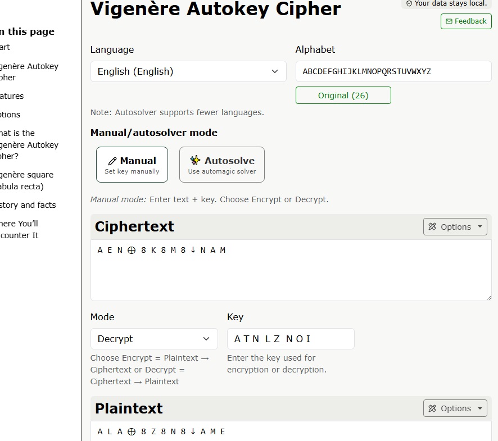498x441 pixels.
Task: Click the 'Mode' field label
Action: click(x=102, y=317)
